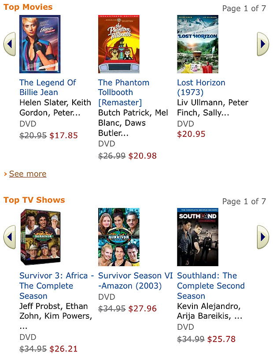This screenshot has height=354, width=273.
Task: Go to next page of Top Movies
Action: point(263,44)
